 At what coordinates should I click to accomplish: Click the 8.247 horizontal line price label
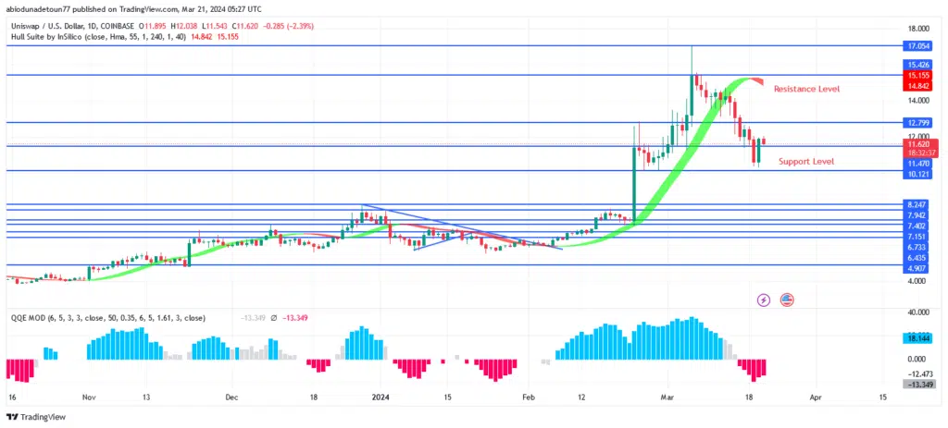click(919, 204)
